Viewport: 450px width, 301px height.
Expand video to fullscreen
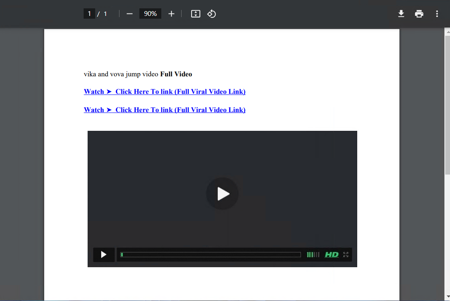[x=346, y=255]
